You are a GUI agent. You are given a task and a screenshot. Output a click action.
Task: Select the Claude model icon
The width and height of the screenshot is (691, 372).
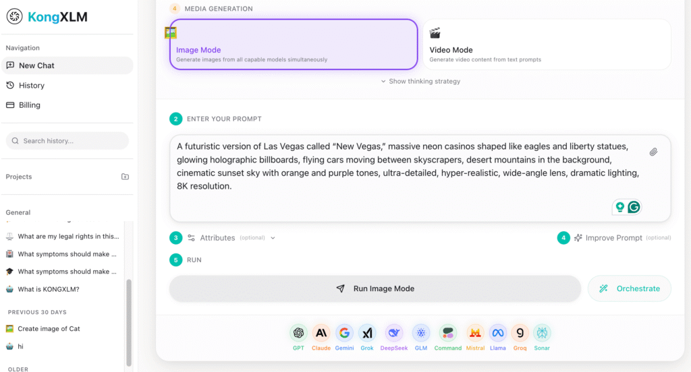[x=321, y=333]
